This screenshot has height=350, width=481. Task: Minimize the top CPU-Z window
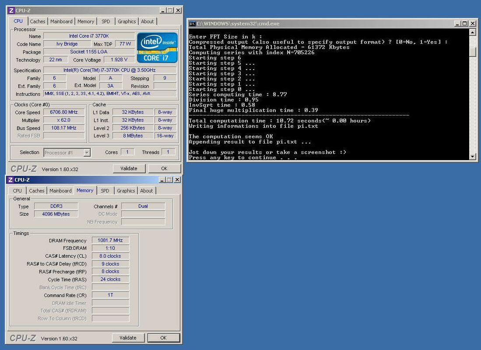pyautogui.click(x=163, y=10)
